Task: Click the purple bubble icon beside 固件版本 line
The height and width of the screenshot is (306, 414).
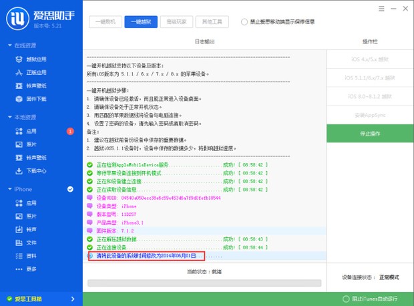Action: (89, 231)
